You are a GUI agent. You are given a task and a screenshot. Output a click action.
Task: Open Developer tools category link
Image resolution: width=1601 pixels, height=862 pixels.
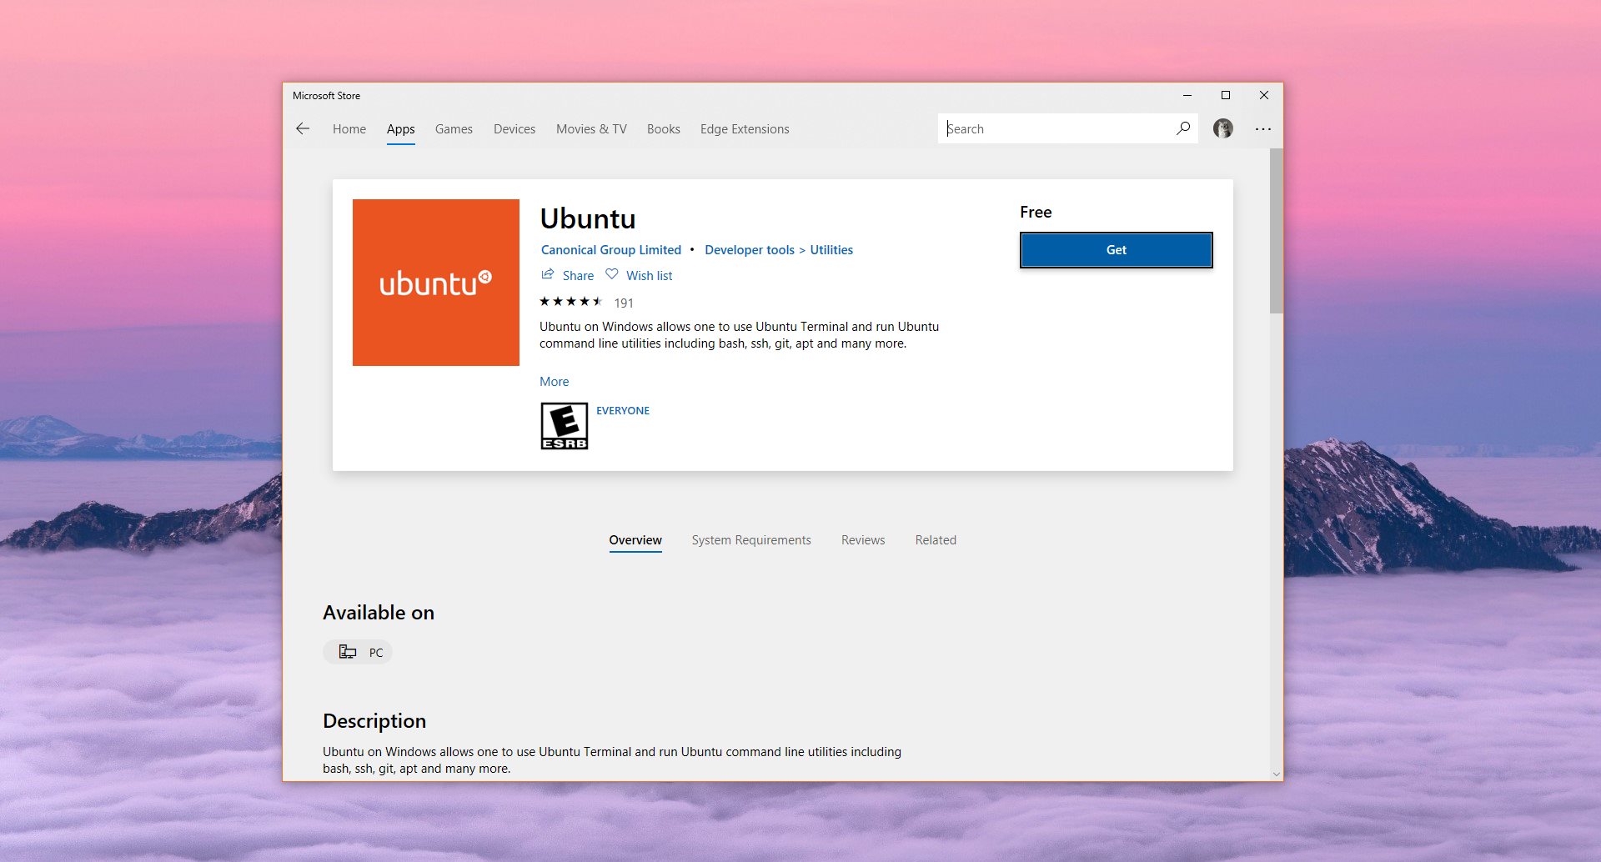[750, 250]
